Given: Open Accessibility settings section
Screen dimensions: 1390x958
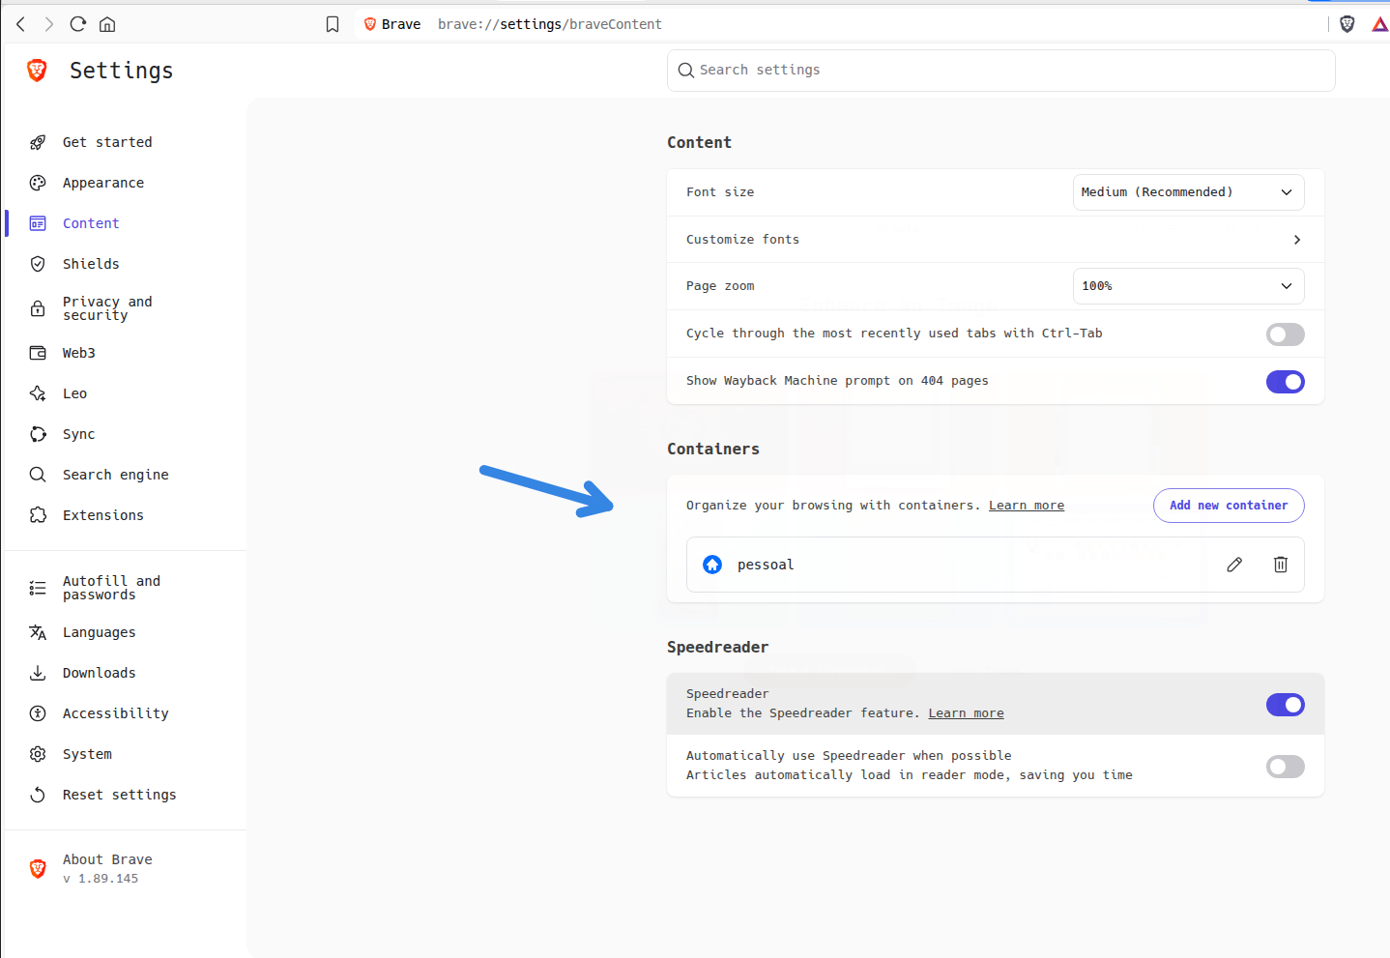Looking at the screenshot, I should click(116, 713).
